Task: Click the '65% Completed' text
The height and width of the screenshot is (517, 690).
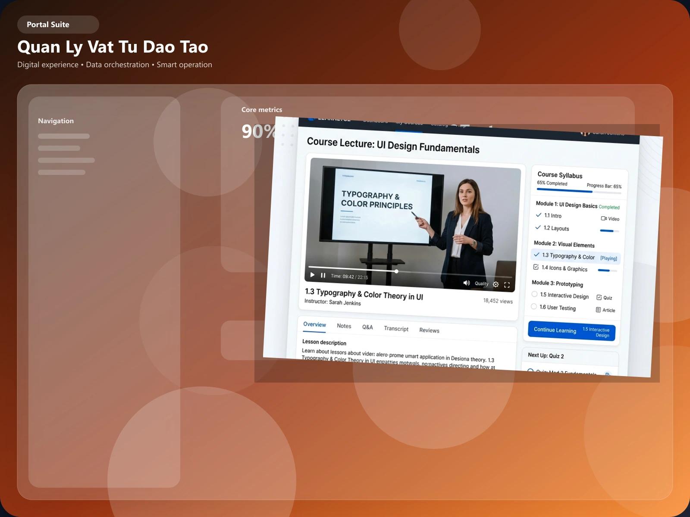Action: coord(552,183)
